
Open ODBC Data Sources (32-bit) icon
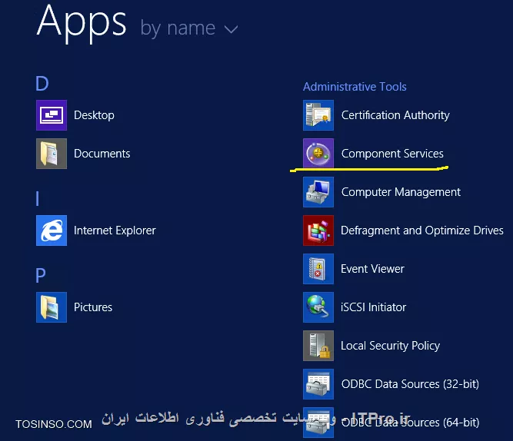pos(318,384)
